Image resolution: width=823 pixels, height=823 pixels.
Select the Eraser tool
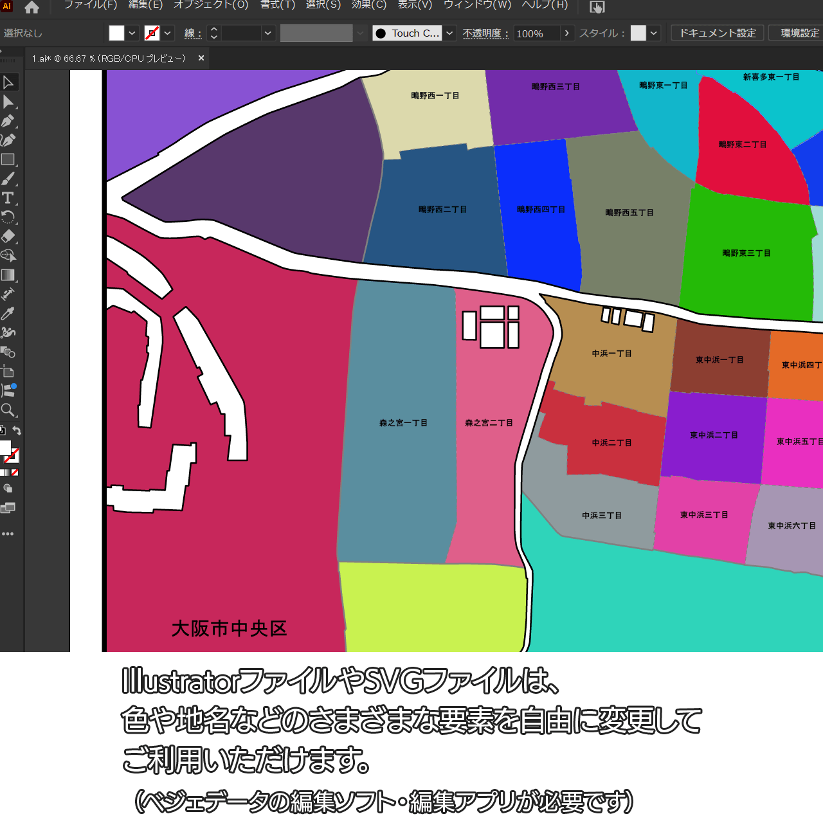8,236
